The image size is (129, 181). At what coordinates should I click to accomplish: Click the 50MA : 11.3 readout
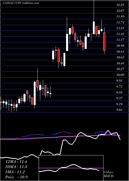pos(16,167)
